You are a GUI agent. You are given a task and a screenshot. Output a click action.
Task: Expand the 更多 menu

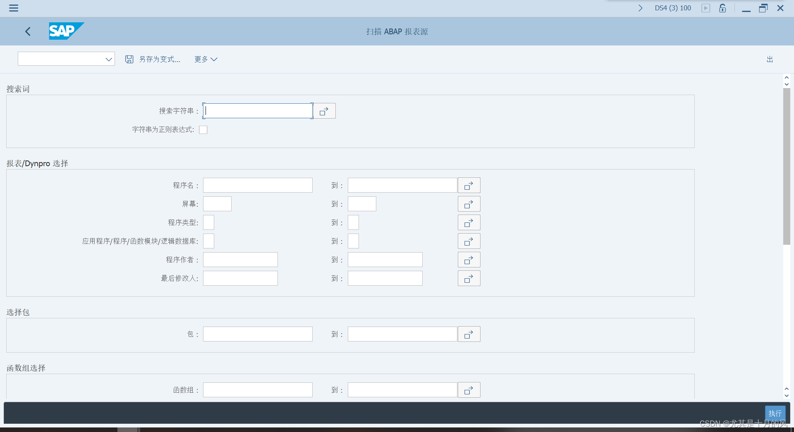[x=206, y=59]
